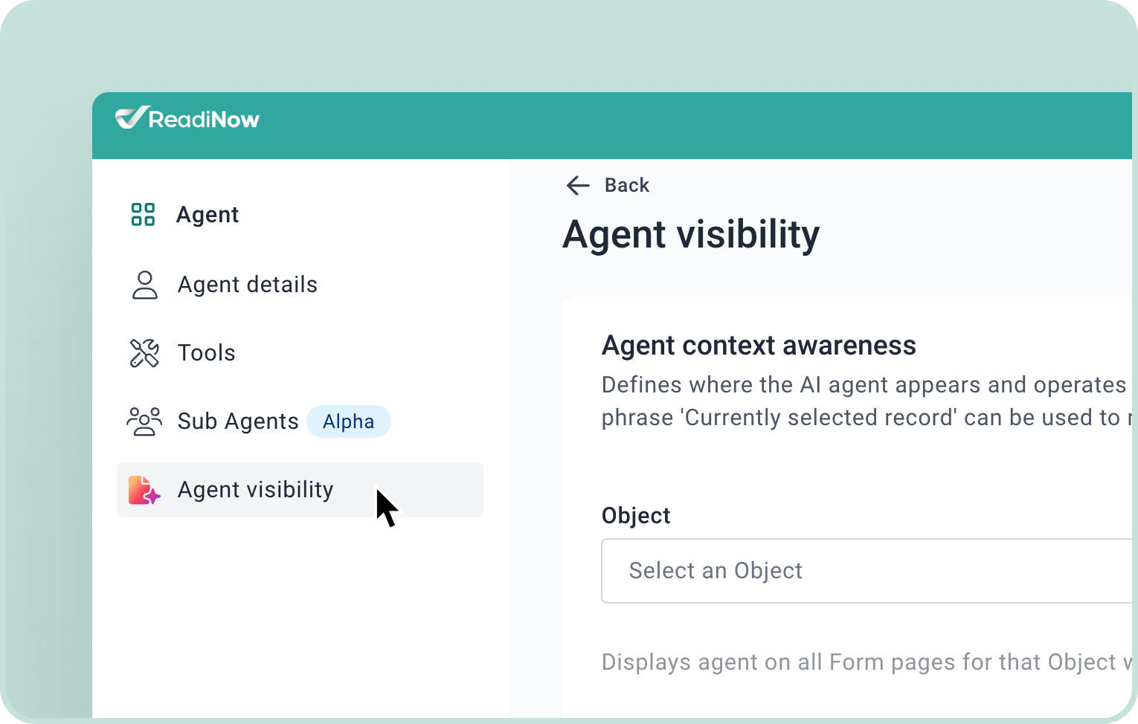Click the Alpha badge beside Sub Agents

349,421
